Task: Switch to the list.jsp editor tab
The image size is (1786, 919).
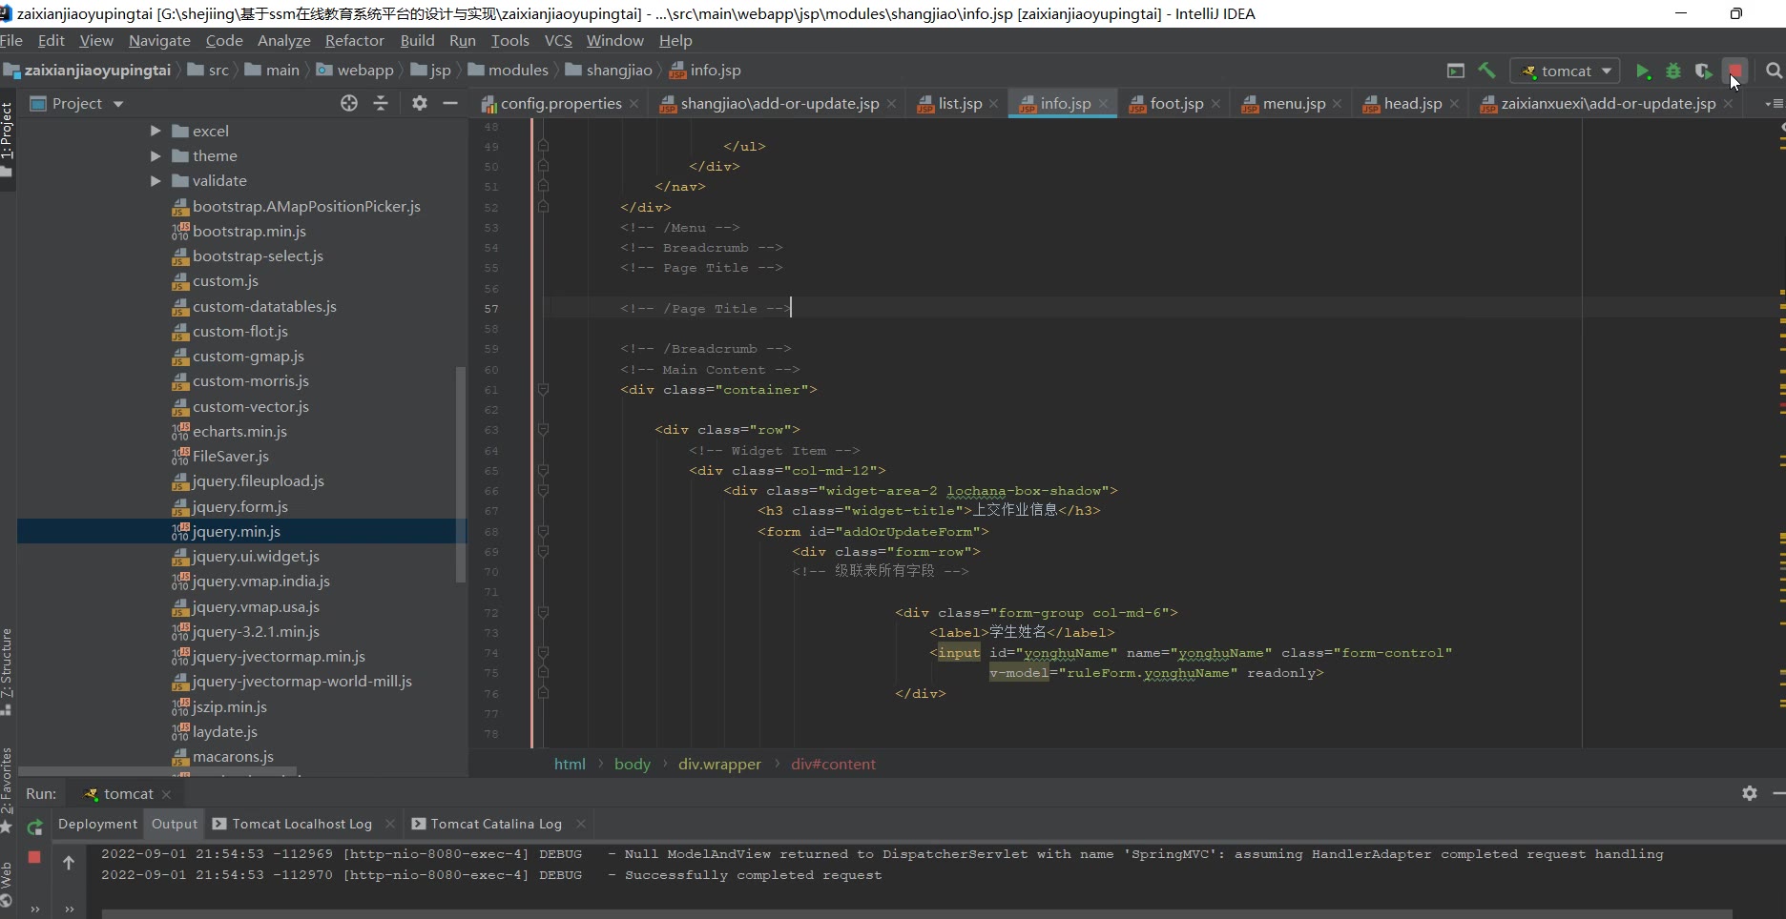Action: [959, 104]
